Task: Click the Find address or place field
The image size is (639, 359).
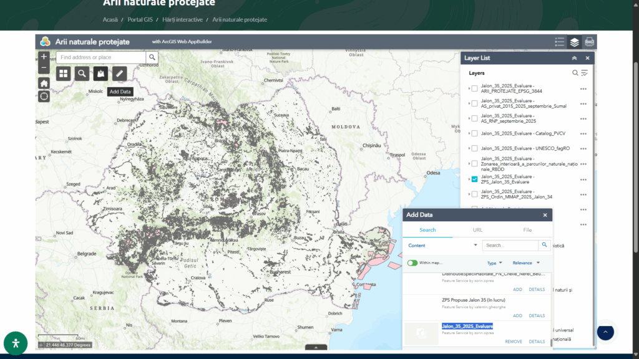Action: tap(101, 57)
